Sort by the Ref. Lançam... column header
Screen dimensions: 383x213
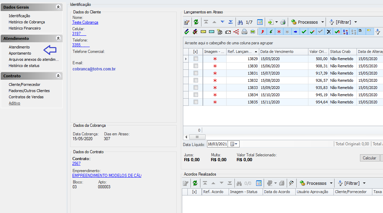tap(242, 52)
